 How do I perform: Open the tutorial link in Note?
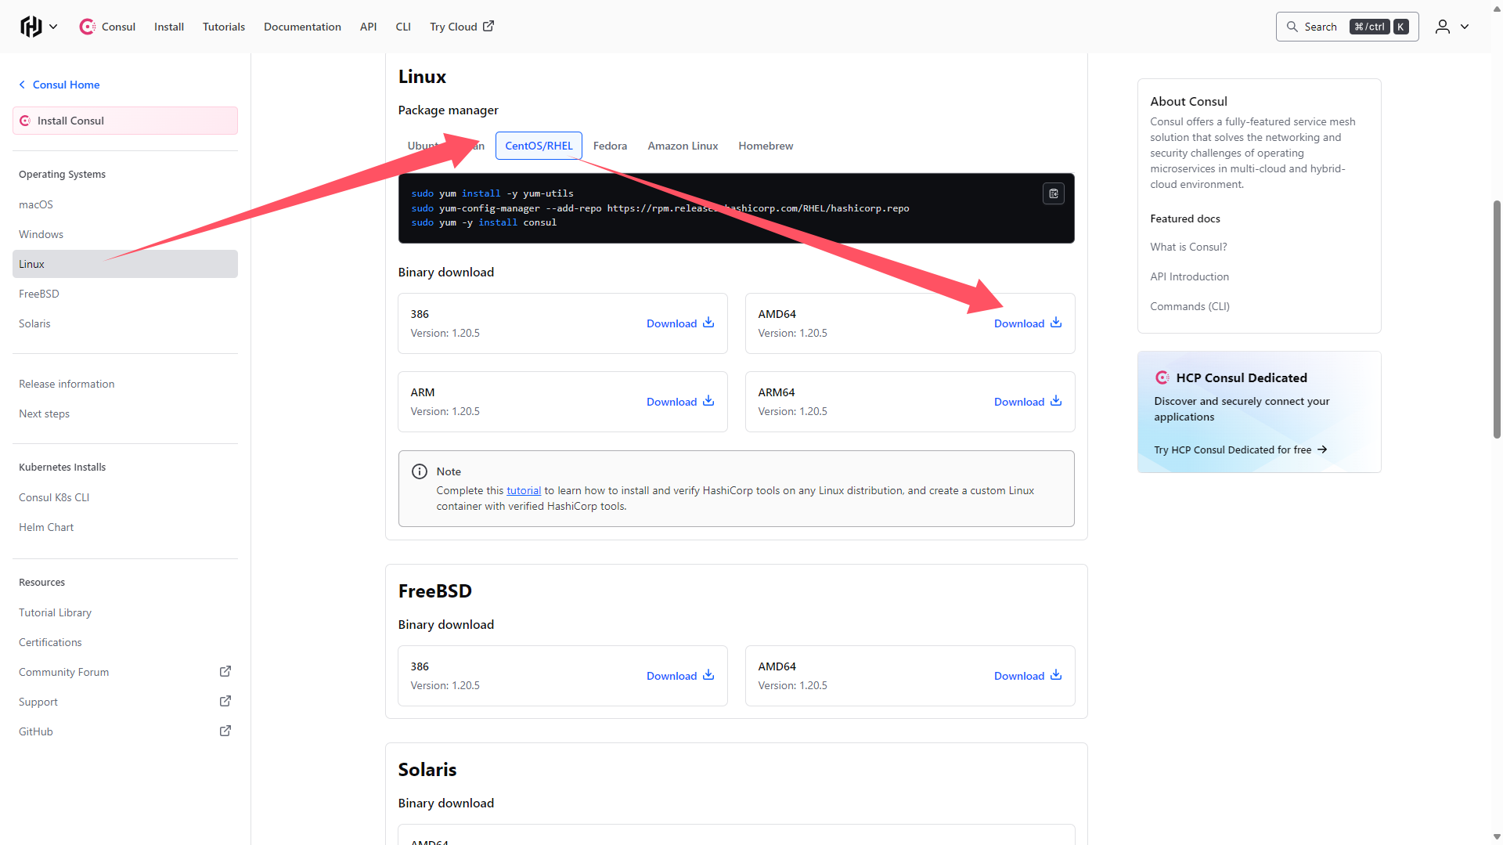click(x=524, y=490)
